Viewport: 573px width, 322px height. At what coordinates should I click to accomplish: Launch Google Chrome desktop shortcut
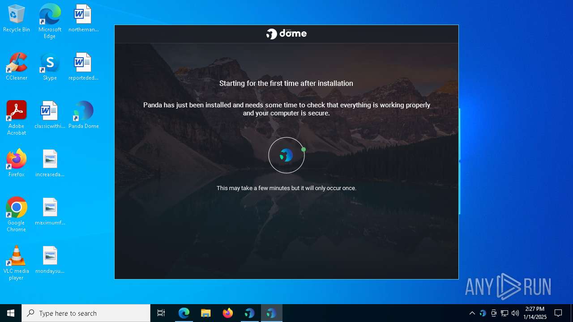click(17, 215)
